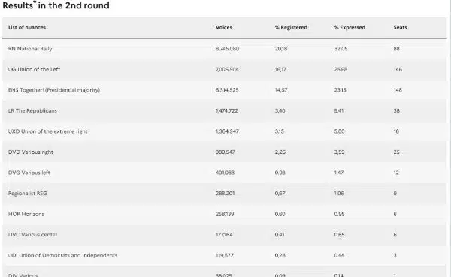Click the 'Voices' column header

[x=224, y=27]
